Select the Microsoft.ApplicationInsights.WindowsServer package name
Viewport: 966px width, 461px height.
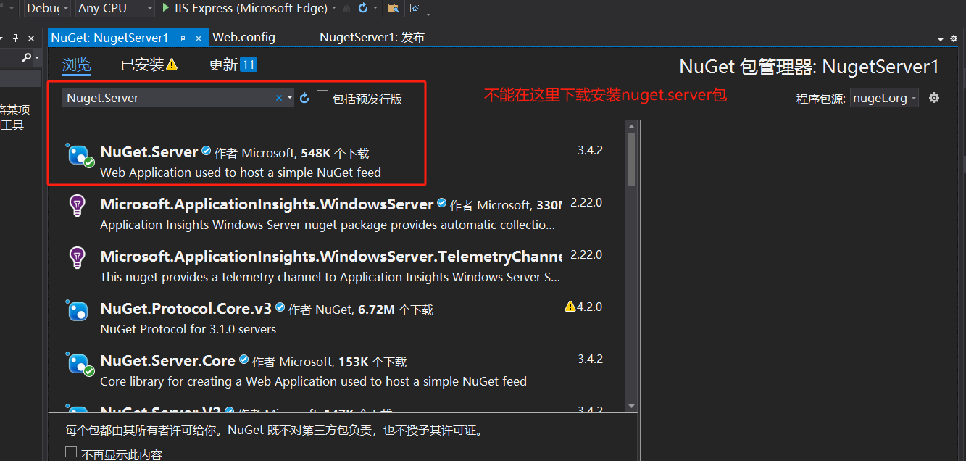[x=267, y=204]
